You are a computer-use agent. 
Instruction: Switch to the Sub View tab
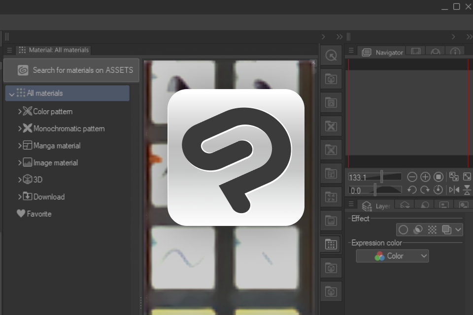[x=416, y=52]
